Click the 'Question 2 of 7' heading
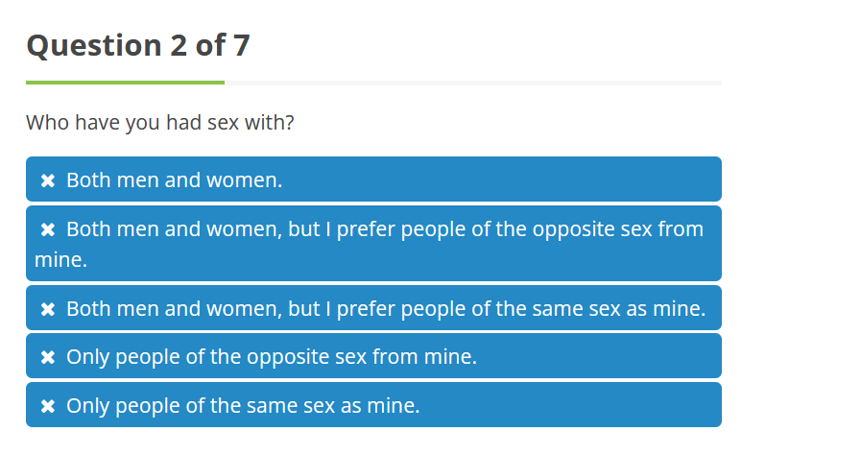The image size is (861, 455). coord(138,45)
